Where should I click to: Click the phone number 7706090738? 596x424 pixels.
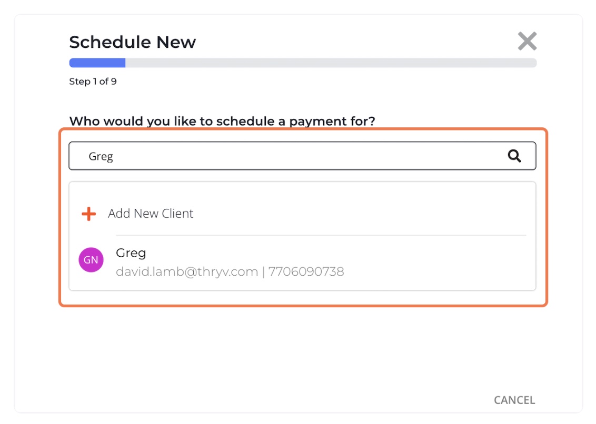click(x=306, y=272)
